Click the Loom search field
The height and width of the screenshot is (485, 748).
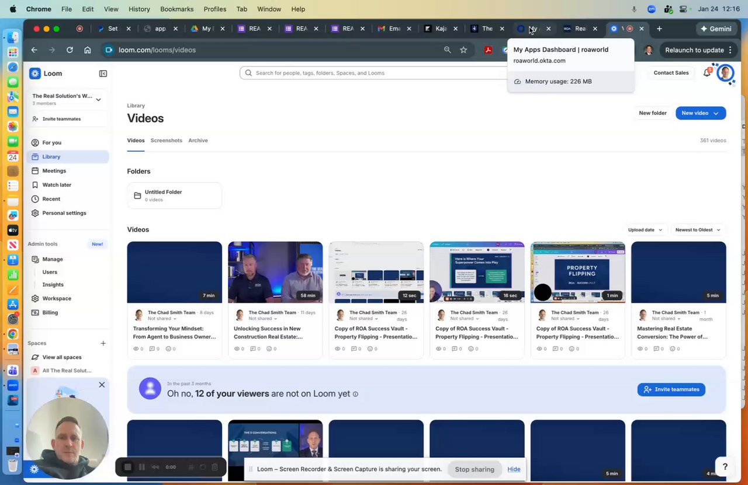[374, 73]
